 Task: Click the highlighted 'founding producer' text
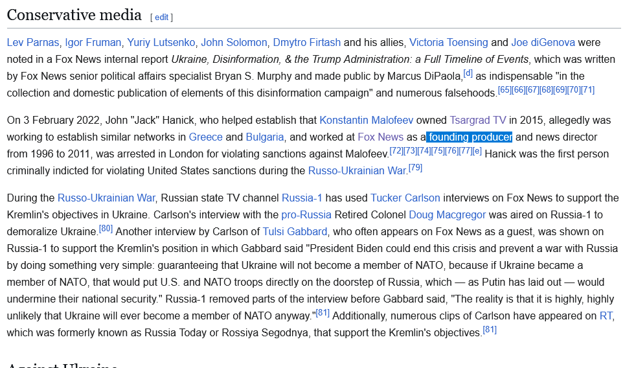(470, 137)
